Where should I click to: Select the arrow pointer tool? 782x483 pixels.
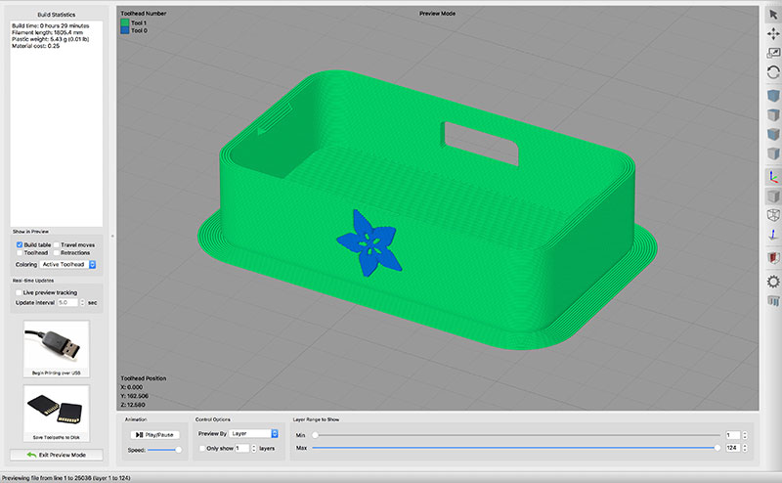772,14
